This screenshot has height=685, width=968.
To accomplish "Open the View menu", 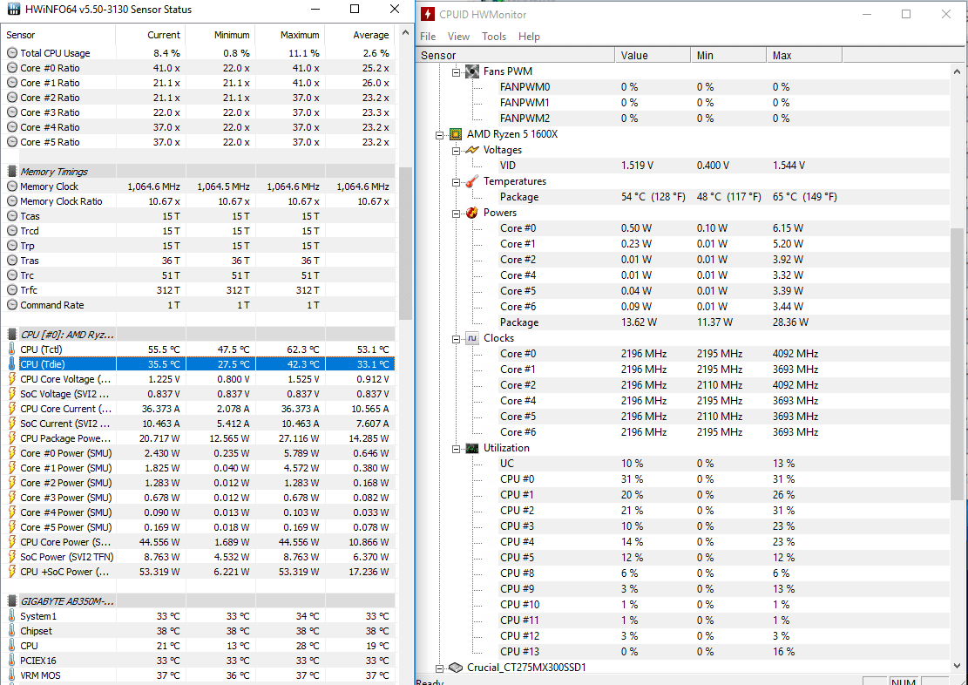I will pos(458,37).
